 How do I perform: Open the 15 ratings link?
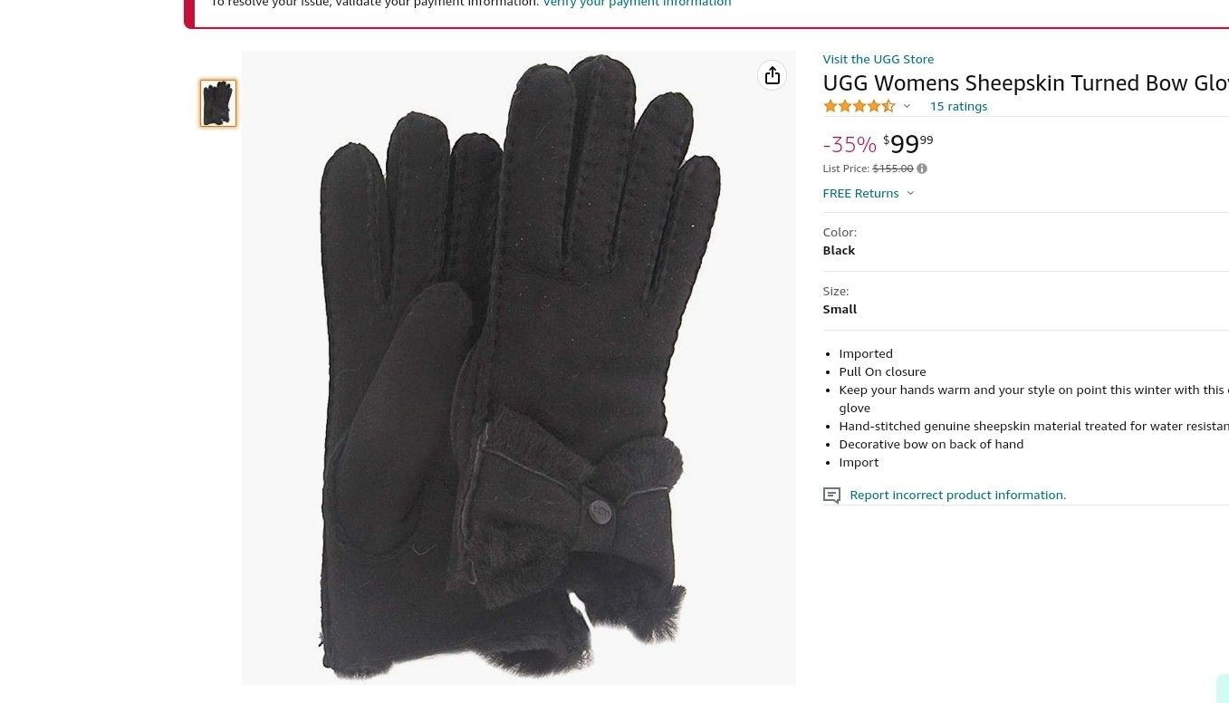coord(958,106)
